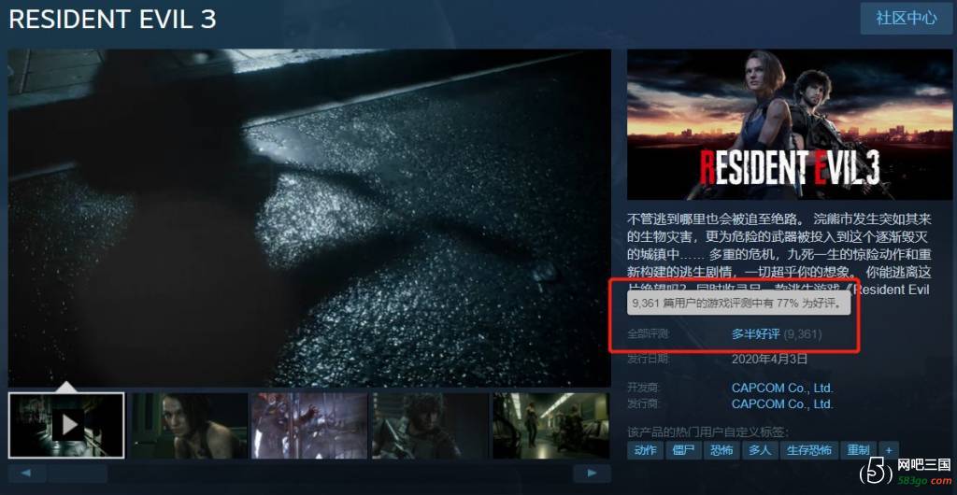Click the plus button to add tags
957x495 pixels.
coord(889,450)
